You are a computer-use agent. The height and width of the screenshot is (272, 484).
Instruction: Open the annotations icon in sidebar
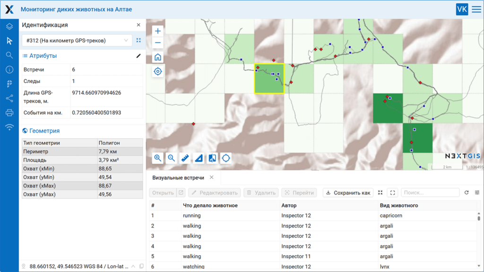point(9,84)
